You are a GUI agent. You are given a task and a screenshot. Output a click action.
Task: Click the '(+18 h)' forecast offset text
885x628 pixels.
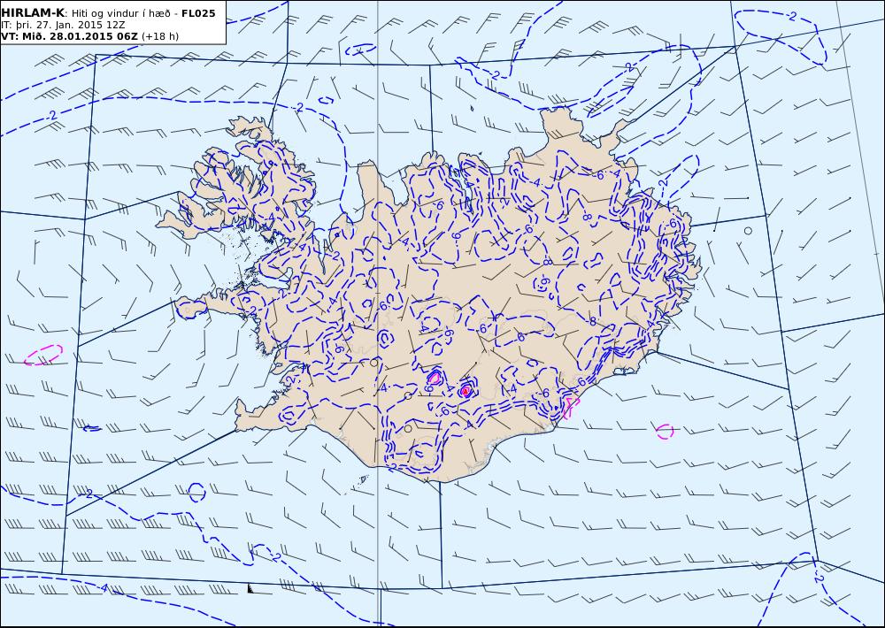click(159, 36)
